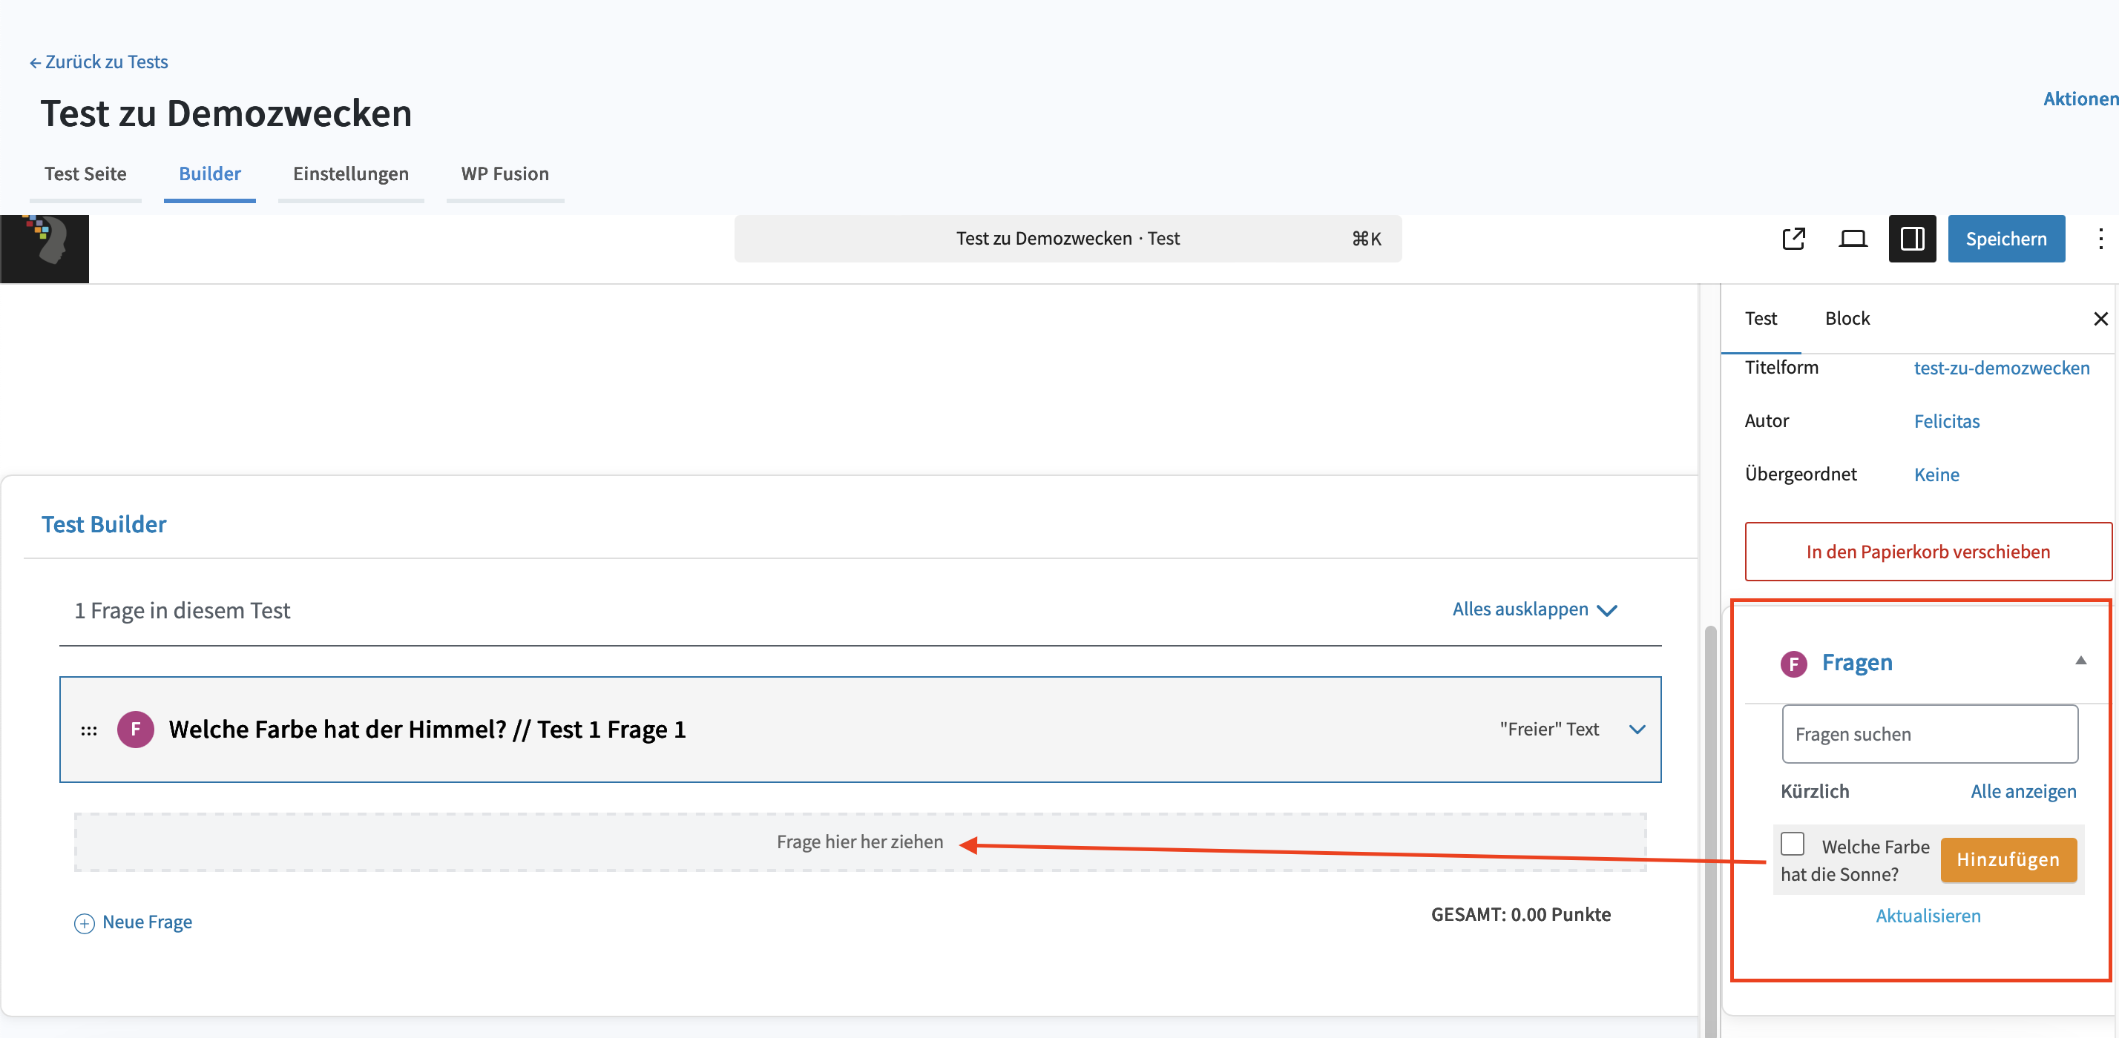Open the three-dot options menu
The width and height of the screenshot is (2119, 1038).
click(2100, 238)
